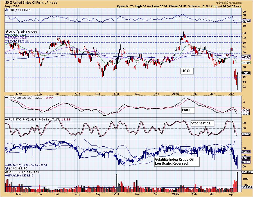The height and width of the screenshot is (197, 253).
Task: Click the tallest volume bar in early October
Action: 116,183
